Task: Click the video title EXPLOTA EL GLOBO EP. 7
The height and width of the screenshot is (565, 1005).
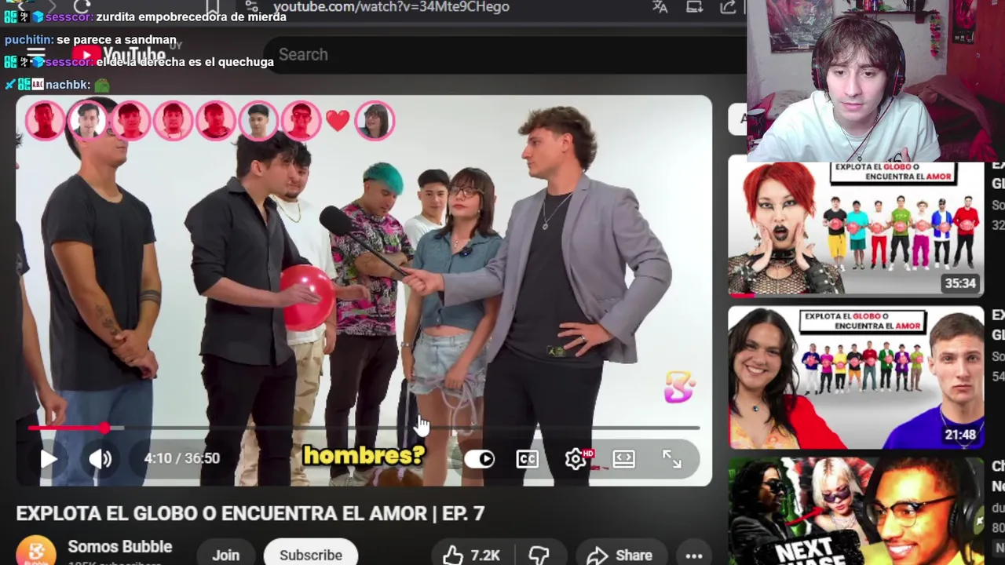Action: (x=250, y=513)
